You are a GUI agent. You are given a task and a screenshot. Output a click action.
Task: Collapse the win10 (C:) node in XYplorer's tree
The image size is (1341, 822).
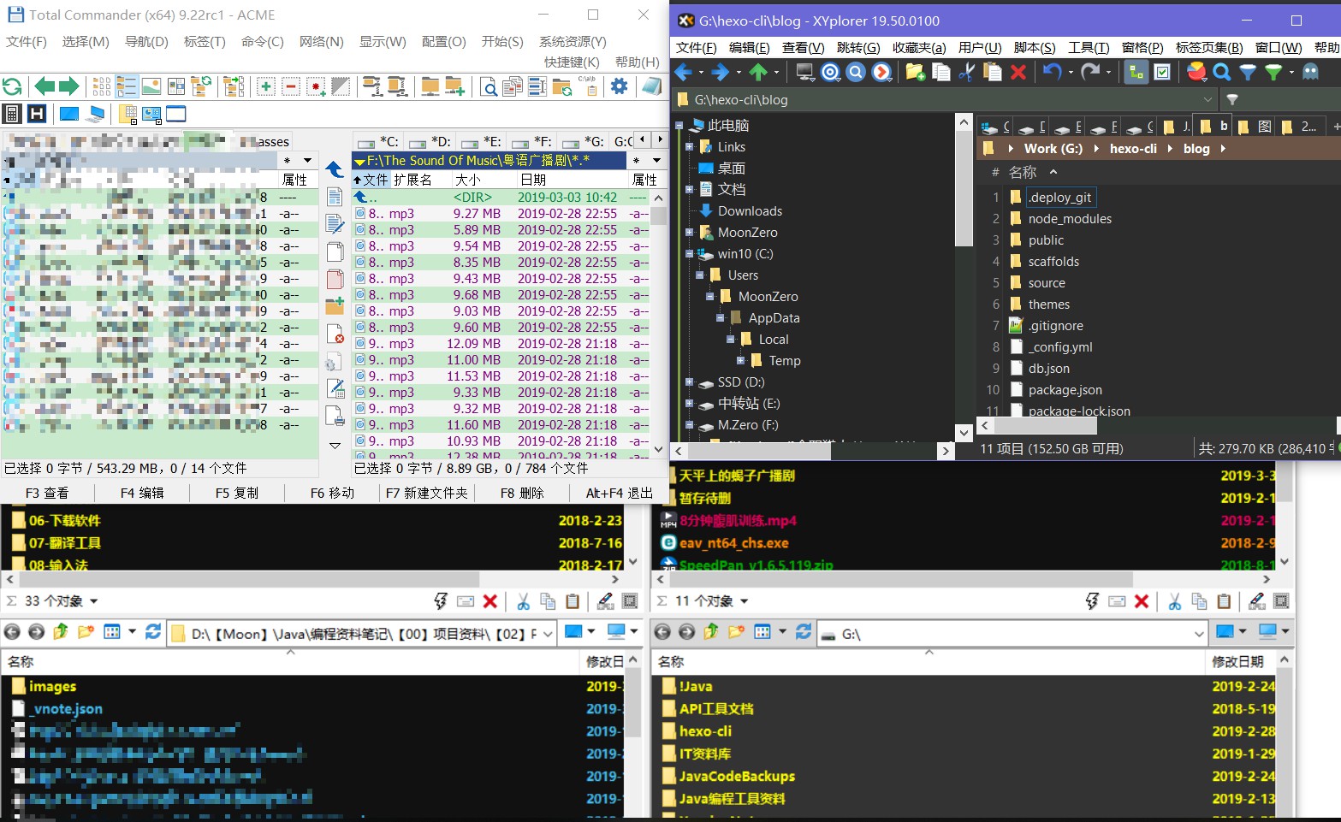689,254
